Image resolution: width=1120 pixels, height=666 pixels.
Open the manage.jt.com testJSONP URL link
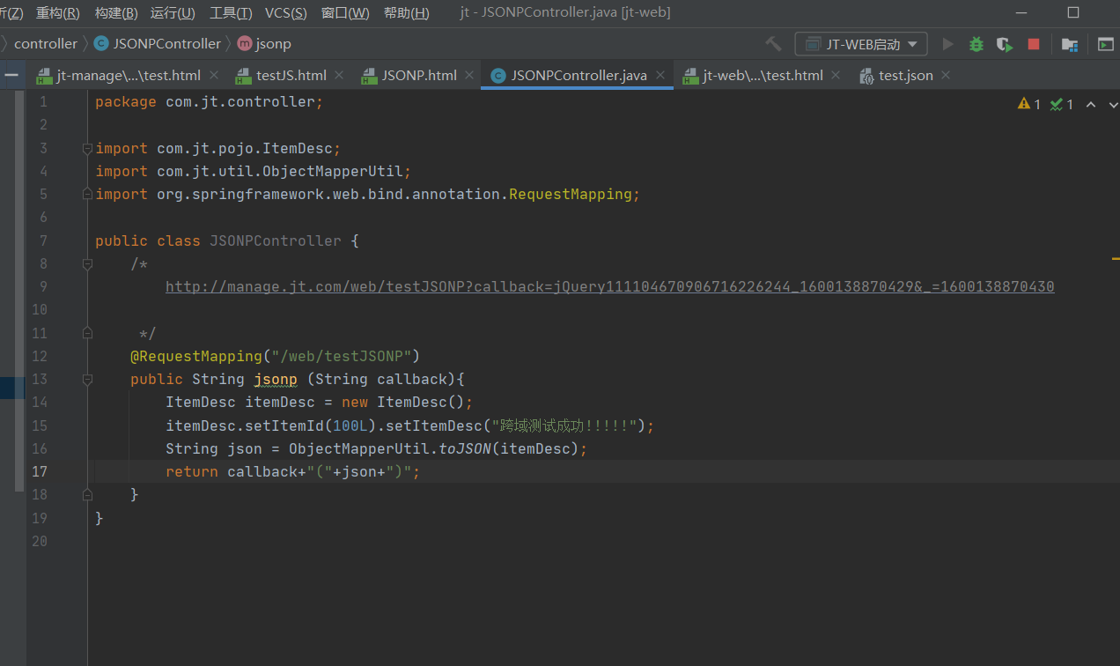tap(609, 286)
